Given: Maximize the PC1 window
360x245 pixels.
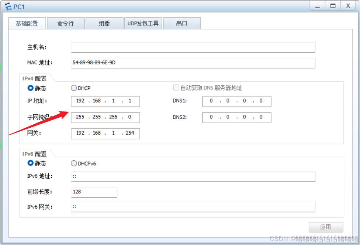Looking at the screenshot, I should (333, 6).
